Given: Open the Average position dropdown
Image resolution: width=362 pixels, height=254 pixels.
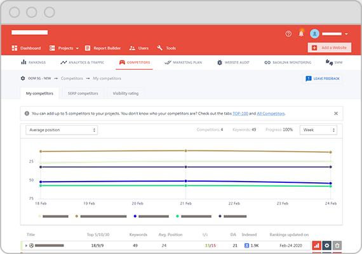Looking at the screenshot, I should tap(62, 130).
